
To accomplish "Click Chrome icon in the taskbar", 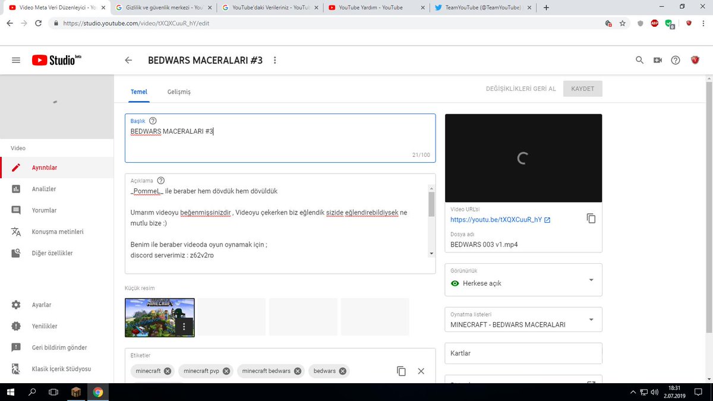I will tap(98, 392).
